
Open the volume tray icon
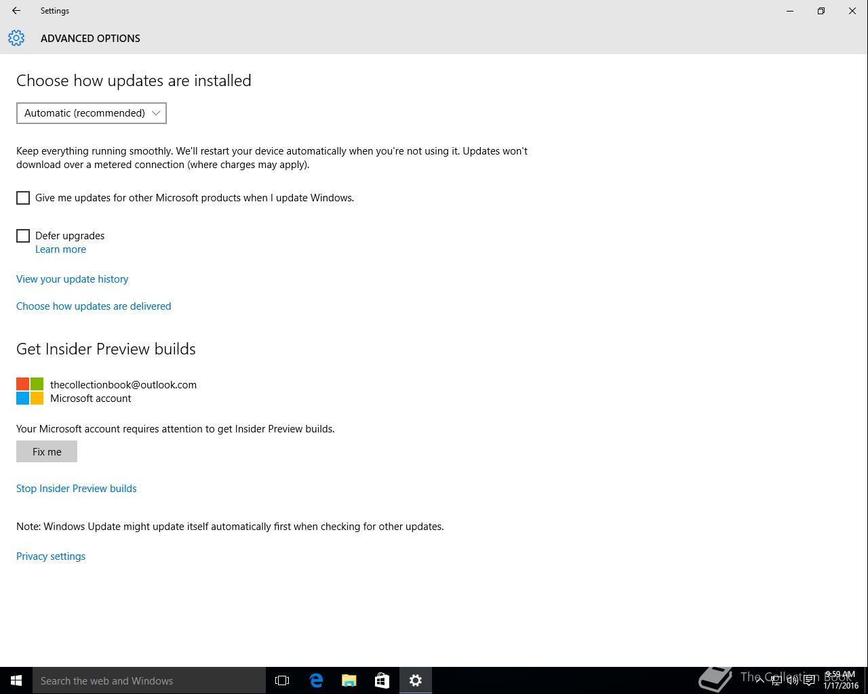tap(792, 680)
